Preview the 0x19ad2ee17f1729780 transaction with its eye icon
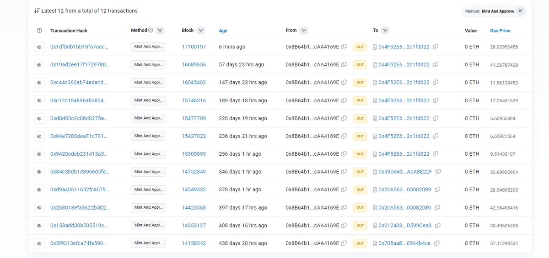This screenshot has width=549, height=258. (x=39, y=65)
